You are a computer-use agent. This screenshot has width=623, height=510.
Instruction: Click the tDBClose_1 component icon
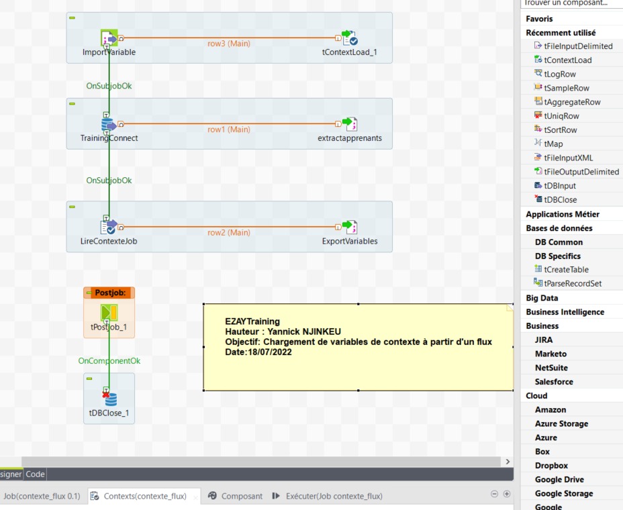(x=109, y=399)
